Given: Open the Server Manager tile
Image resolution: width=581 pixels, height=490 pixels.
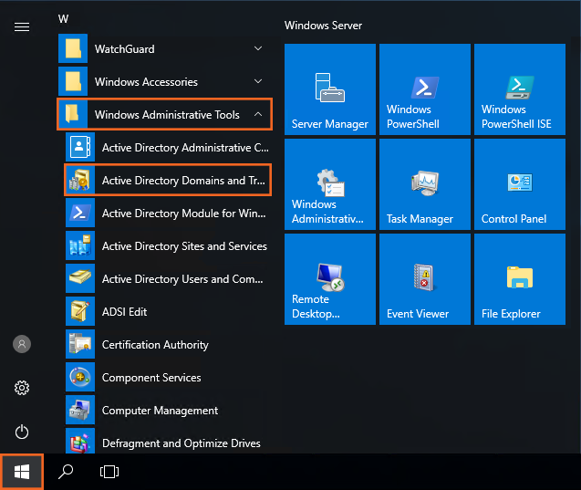Looking at the screenshot, I should (x=329, y=89).
